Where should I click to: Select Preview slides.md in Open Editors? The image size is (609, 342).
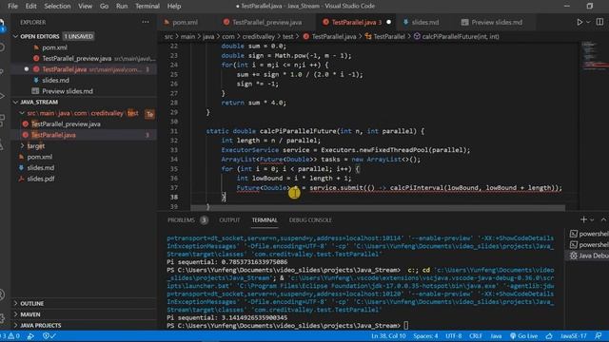pyautogui.click(x=68, y=91)
